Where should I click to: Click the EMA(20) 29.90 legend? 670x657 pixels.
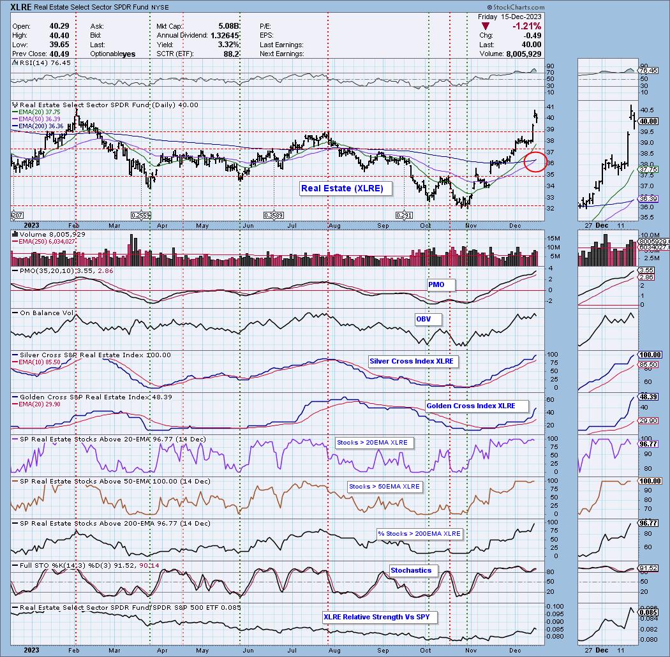37,404
